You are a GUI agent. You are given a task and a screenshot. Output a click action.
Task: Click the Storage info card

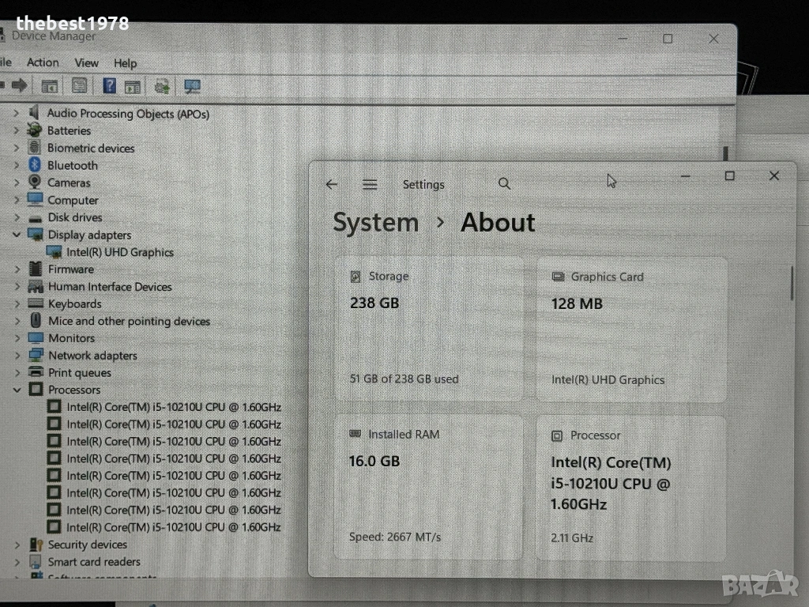(429, 328)
